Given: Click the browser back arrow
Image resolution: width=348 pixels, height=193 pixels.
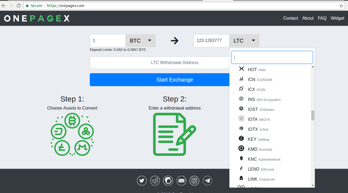Looking at the screenshot, I should coord(4,5).
